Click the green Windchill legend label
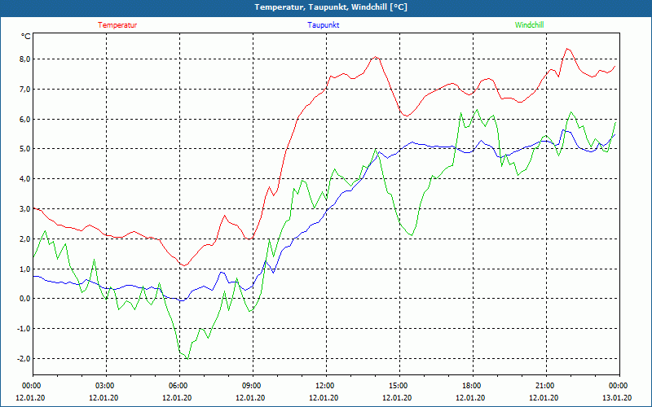 point(529,25)
